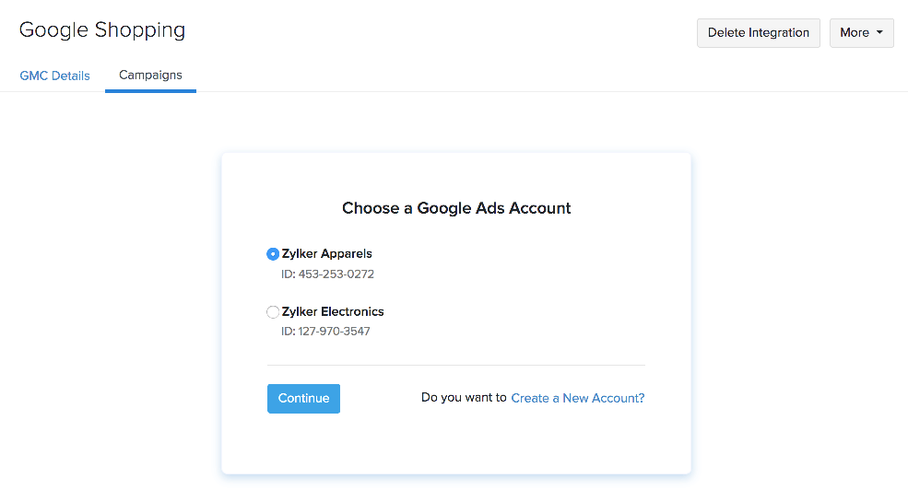Click the Google Shopping page title
Image resolution: width=908 pixels, height=490 pixels.
[102, 29]
